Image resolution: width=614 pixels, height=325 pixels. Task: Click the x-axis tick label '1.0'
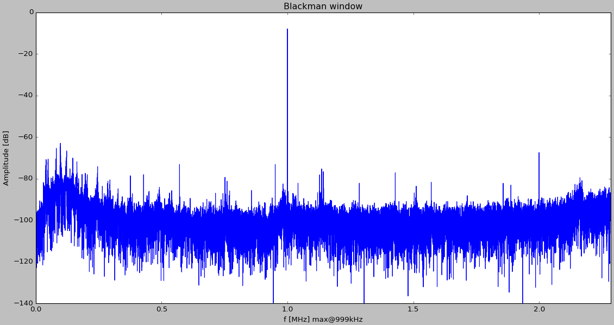tap(287, 309)
